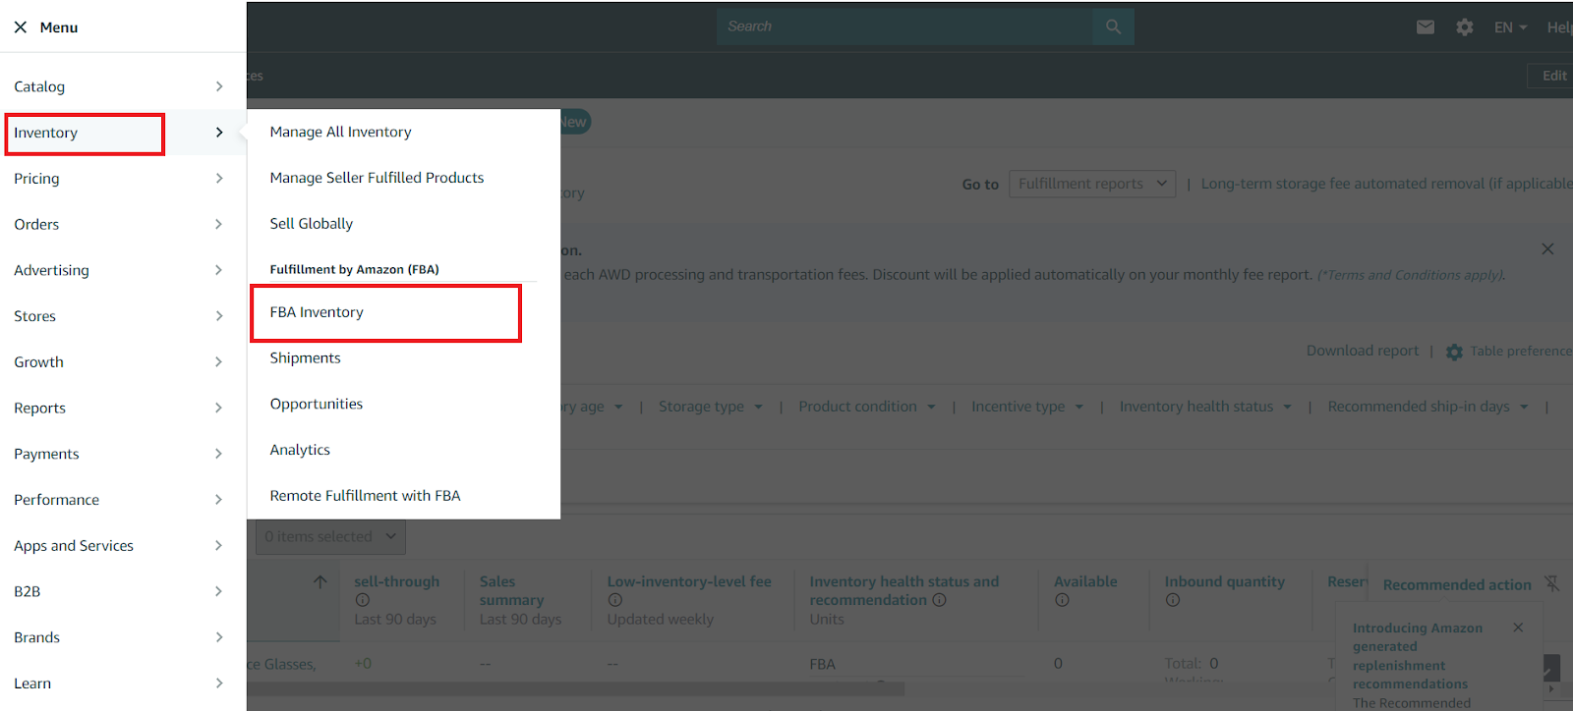Choose Manage All Inventory
The height and width of the screenshot is (711, 1573).
coord(340,132)
